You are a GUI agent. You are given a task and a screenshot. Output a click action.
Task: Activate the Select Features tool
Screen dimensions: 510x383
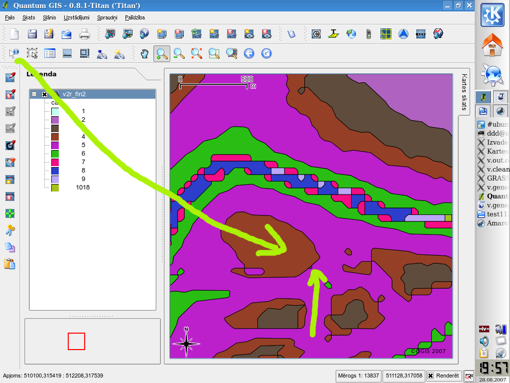pyautogui.click(x=32, y=53)
